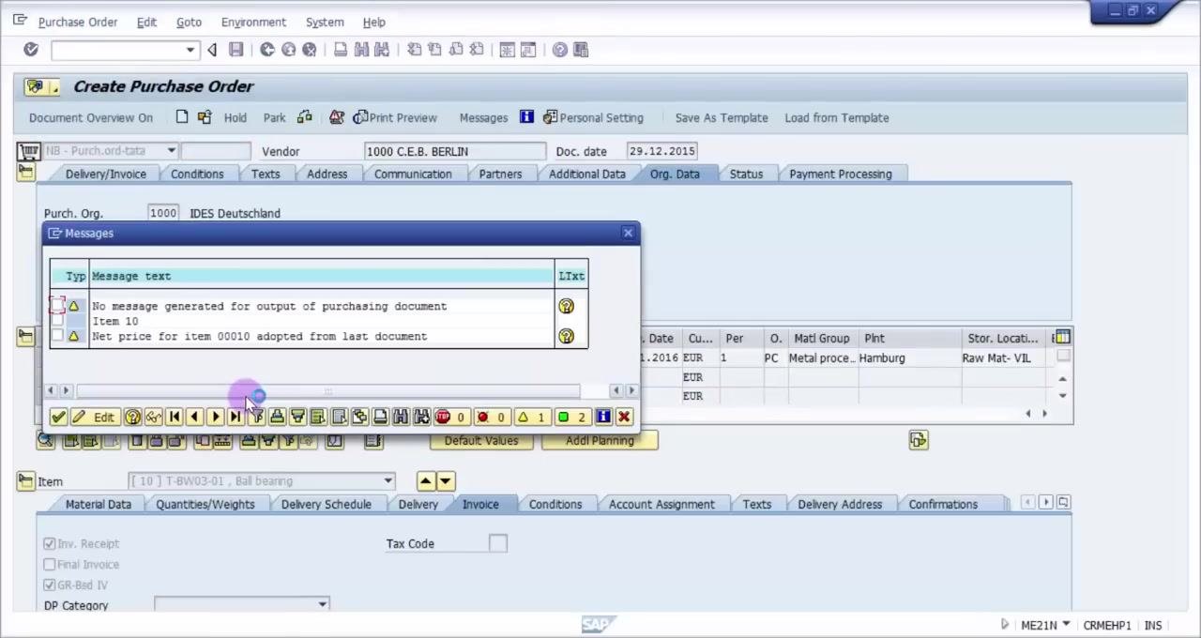Collapse the header section expander icon

25,173
